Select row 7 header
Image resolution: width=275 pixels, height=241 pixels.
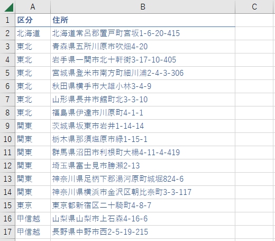click(7, 100)
